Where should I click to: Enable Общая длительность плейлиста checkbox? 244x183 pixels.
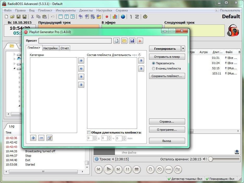89,132
